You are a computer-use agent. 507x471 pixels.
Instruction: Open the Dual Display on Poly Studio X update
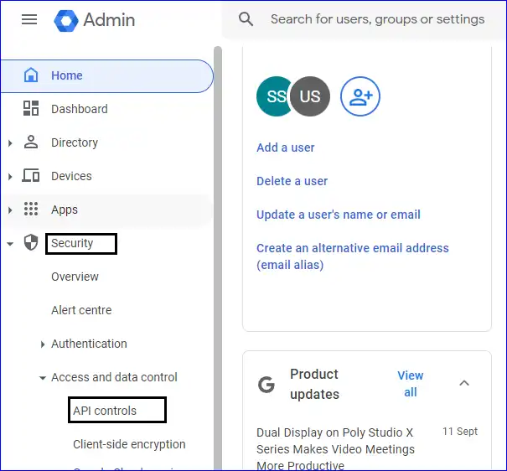click(335, 449)
